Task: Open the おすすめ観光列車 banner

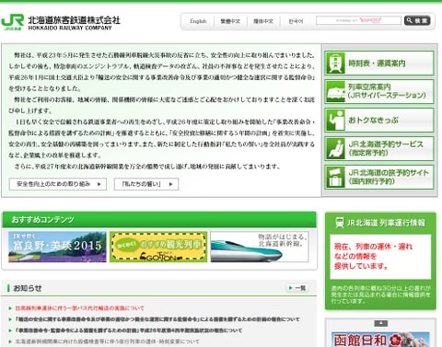Action: click(158, 247)
